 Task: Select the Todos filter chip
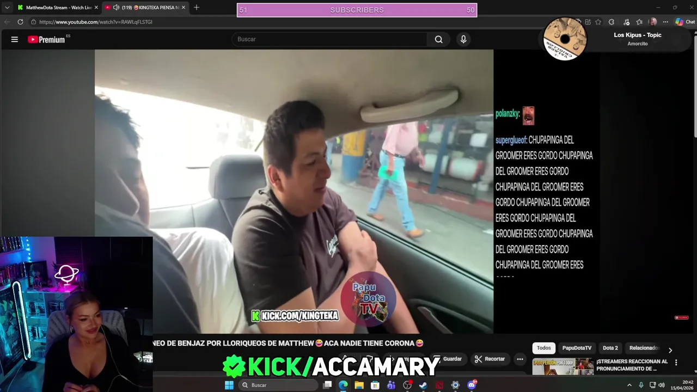click(543, 348)
